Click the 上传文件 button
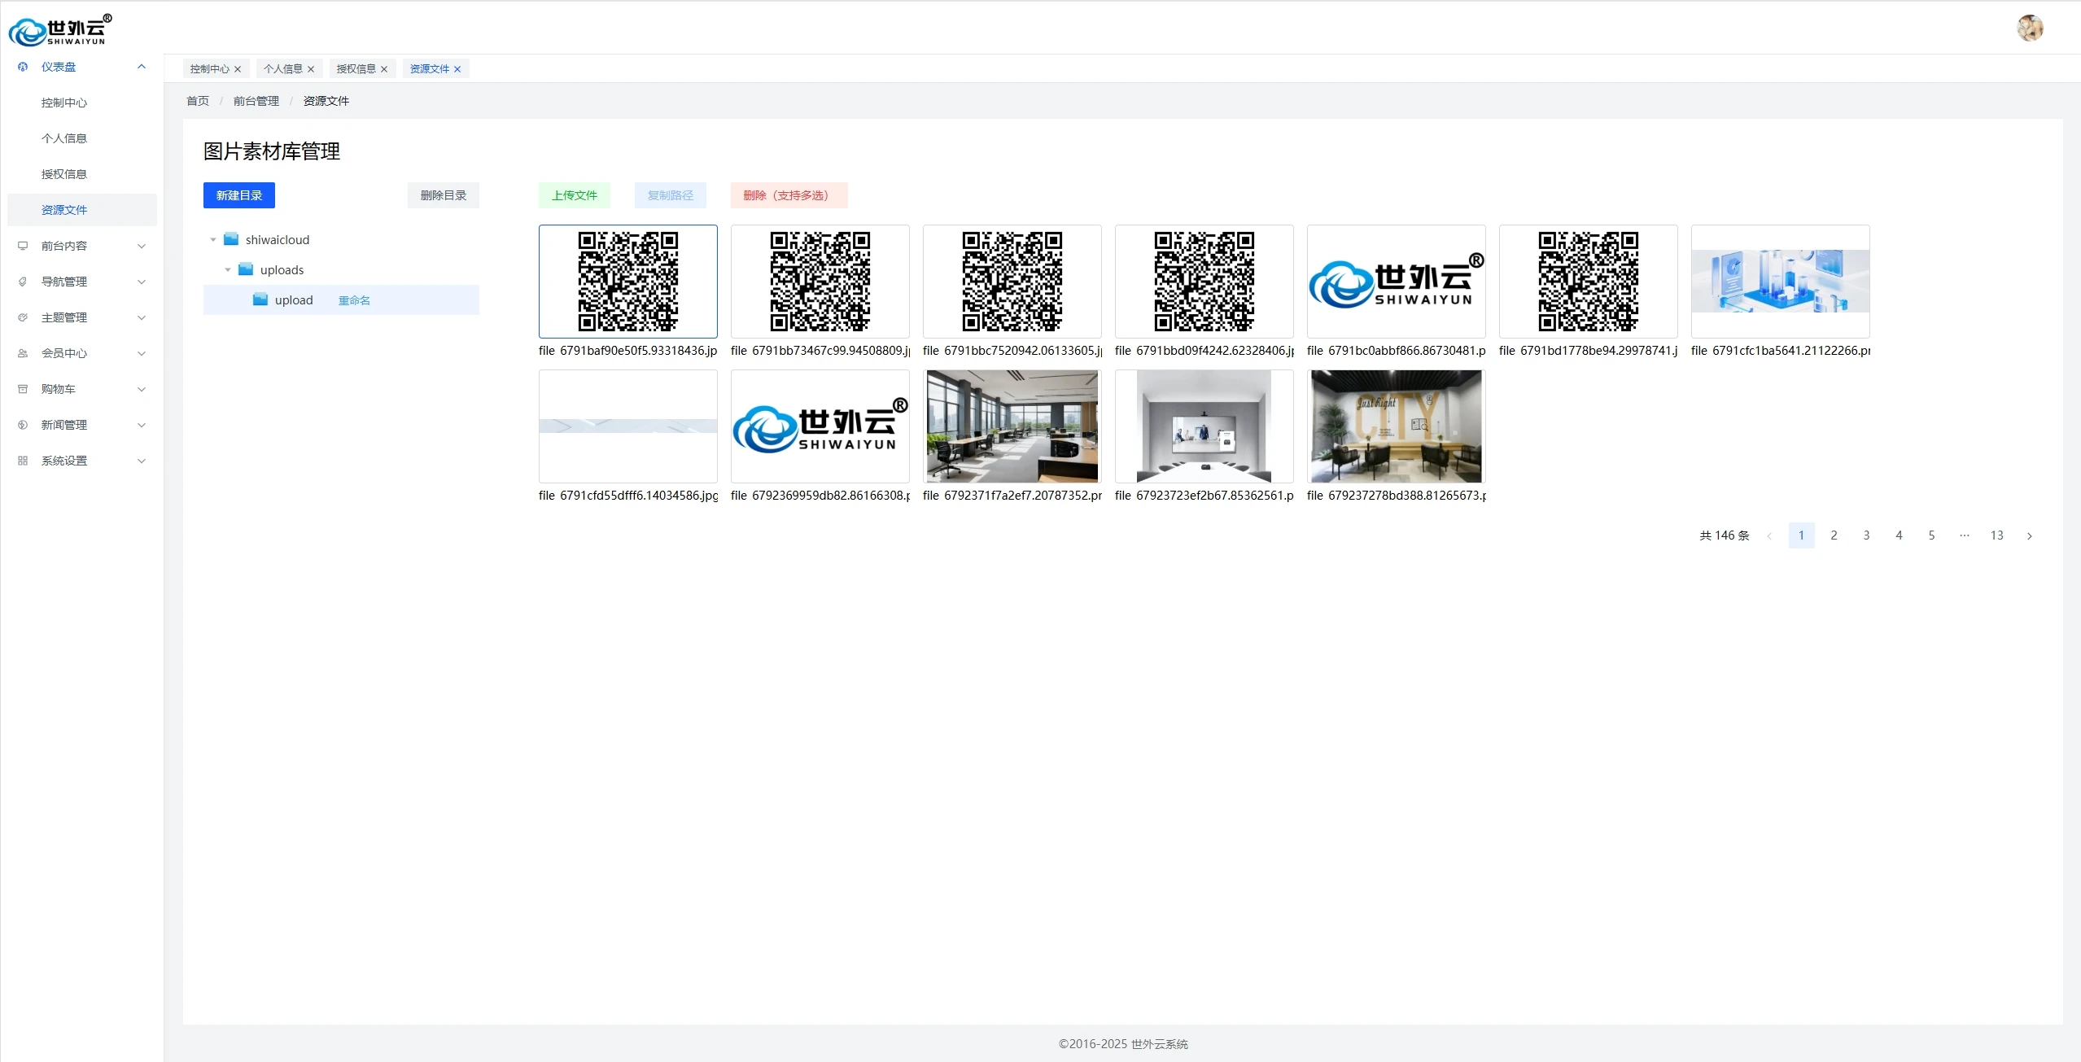This screenshot has width=2081, height=1062. coord(574,195)
